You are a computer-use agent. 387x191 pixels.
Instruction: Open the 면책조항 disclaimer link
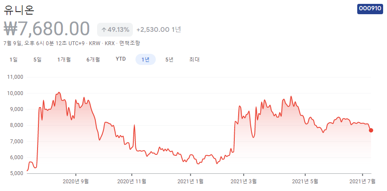129,43
